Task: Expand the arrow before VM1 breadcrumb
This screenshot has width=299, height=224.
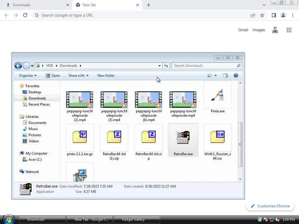Action: click(43, 66)
